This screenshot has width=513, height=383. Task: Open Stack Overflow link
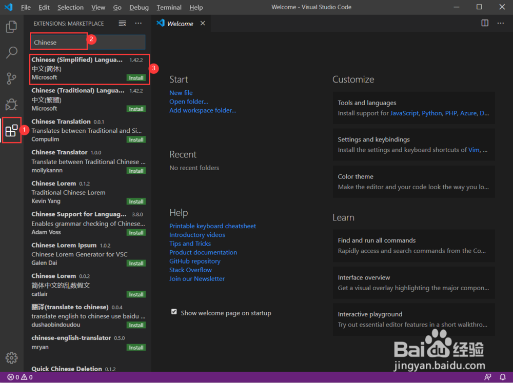coord(190,270)
